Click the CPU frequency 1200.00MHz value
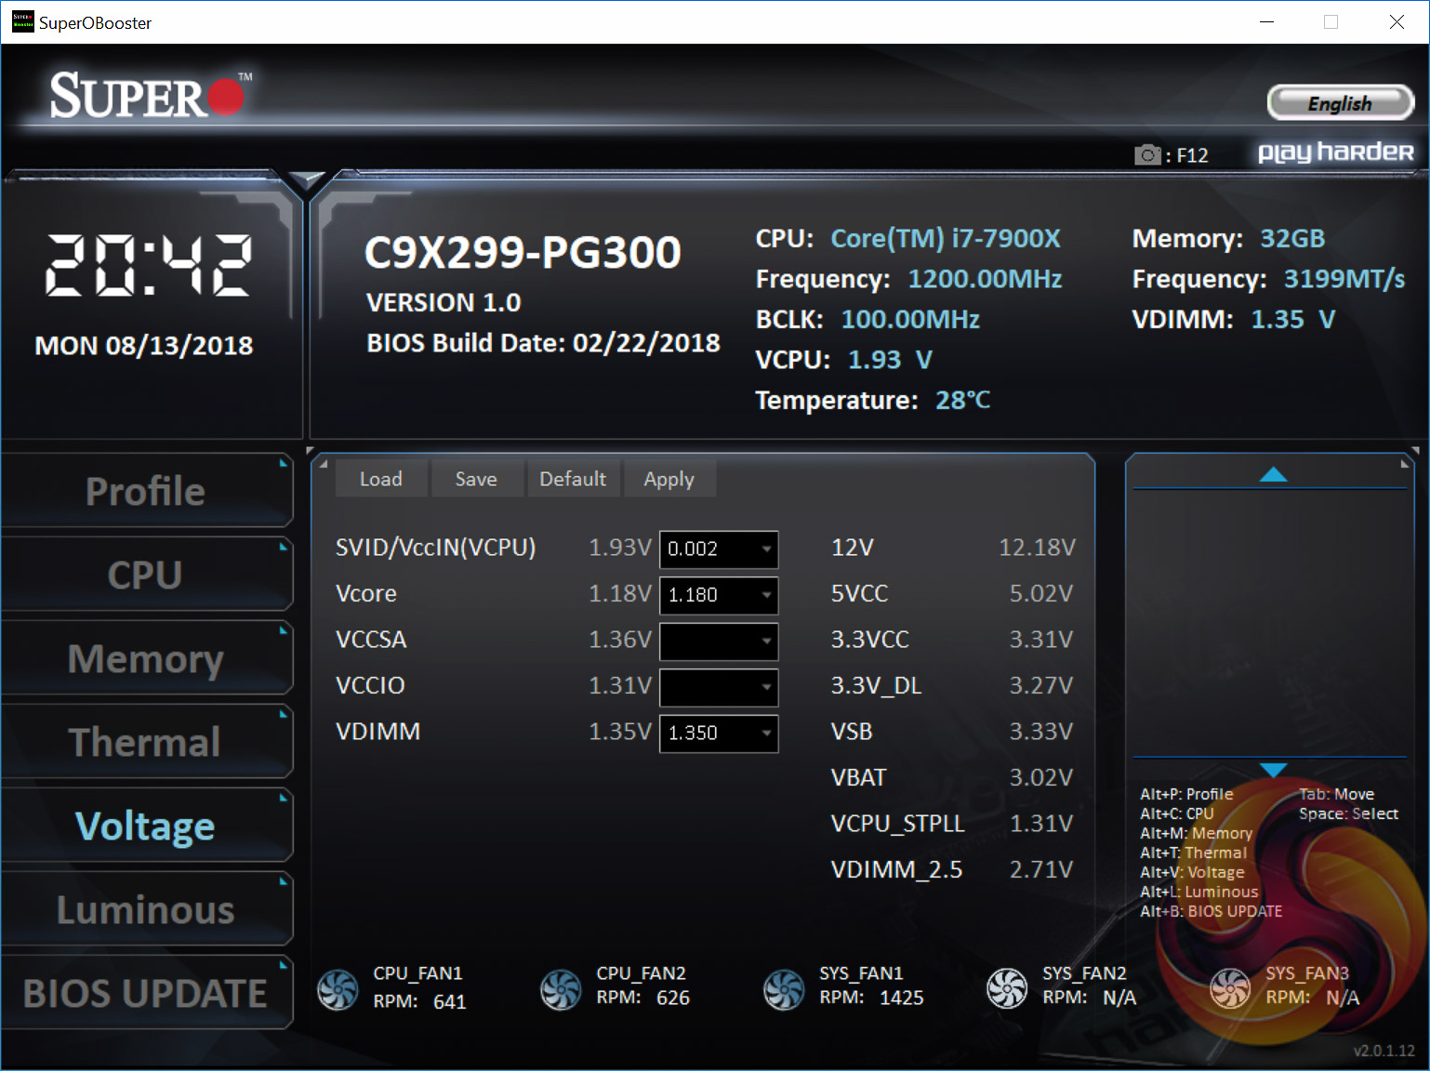 (x=985, y=279)
